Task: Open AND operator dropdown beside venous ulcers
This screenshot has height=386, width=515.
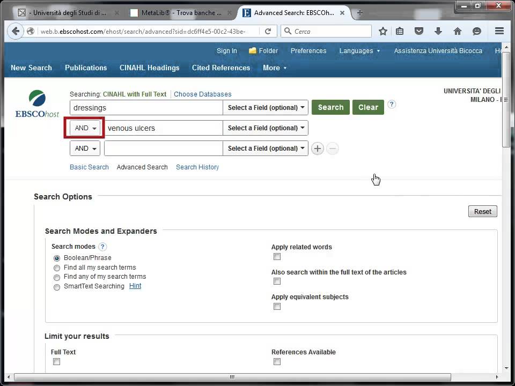Action: (86, 128)
